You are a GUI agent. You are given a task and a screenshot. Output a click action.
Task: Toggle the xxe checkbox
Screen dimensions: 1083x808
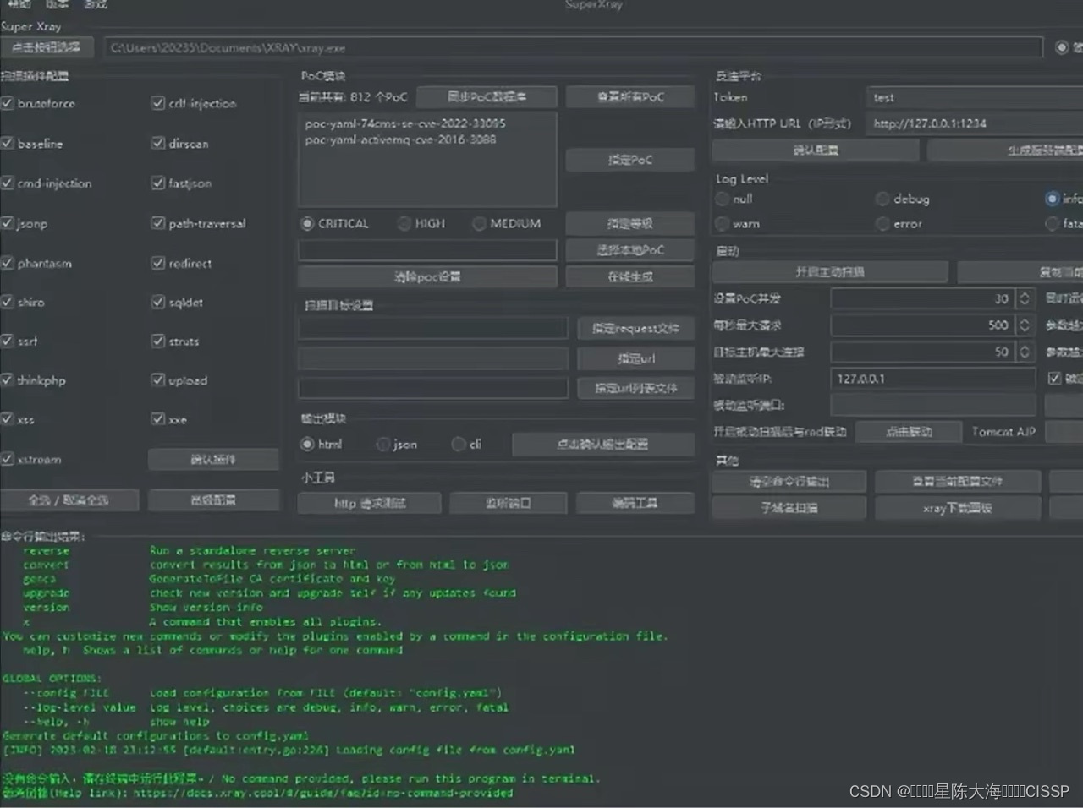(157, 418)
